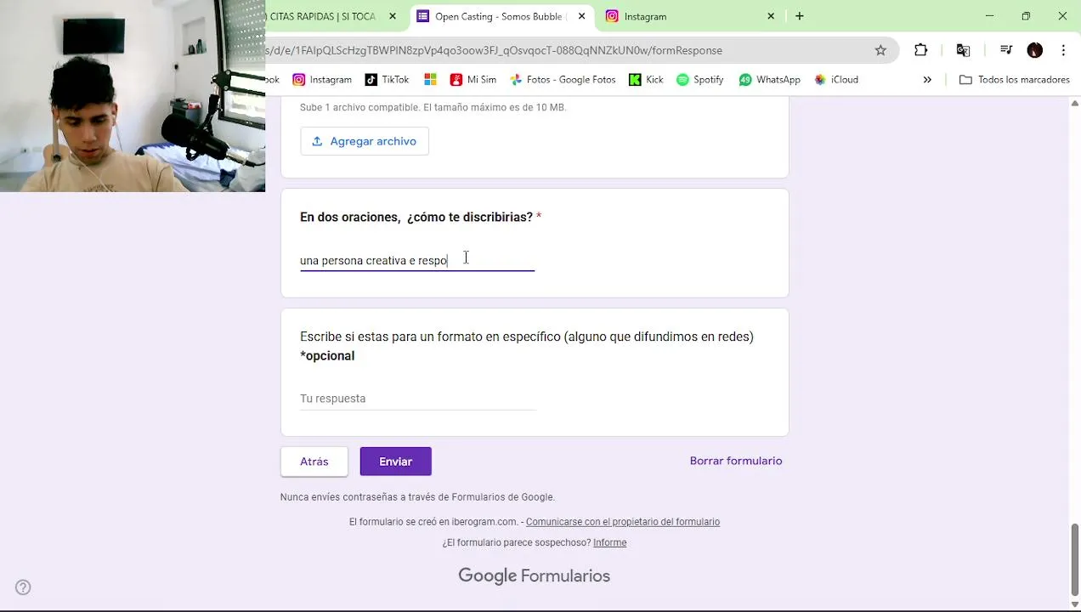Open the Fotos - Google Fotos bookmark
Screen dimensions: 1081x612
click(563, 79)
